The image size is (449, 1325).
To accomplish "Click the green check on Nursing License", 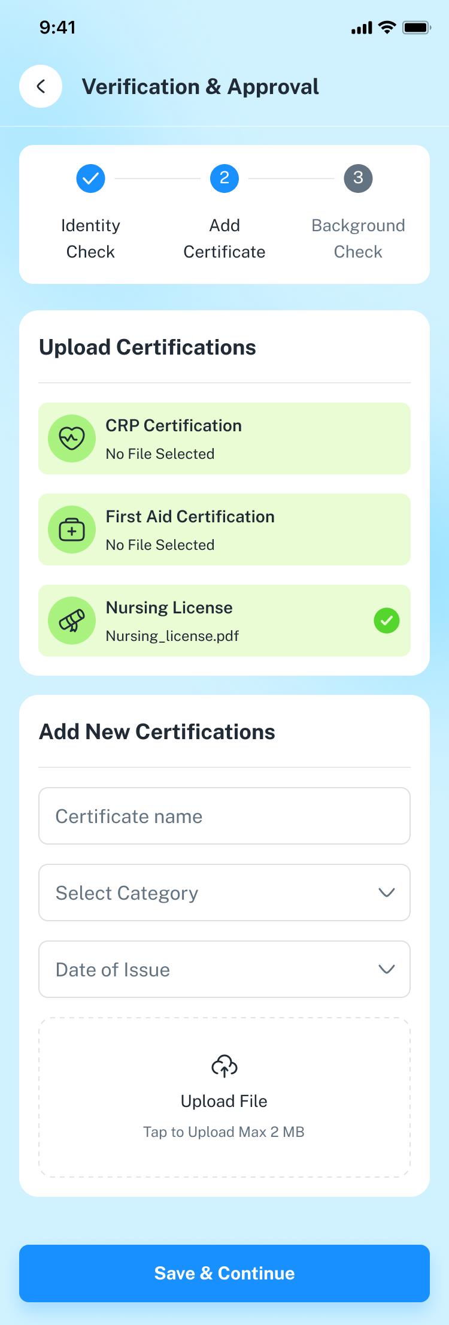I will coord(387,621).
